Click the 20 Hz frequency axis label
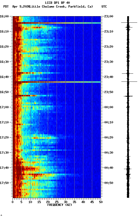Image resolution: width=139 pixels, height=218 pixels. click(48, 202)
